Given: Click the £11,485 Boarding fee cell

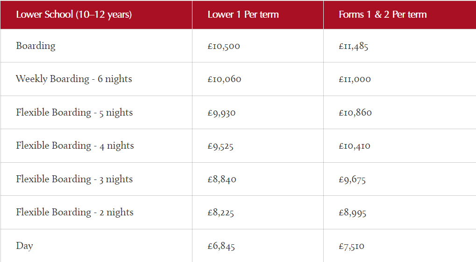Looking at the screenshot, I should click(x=353, y=46).
